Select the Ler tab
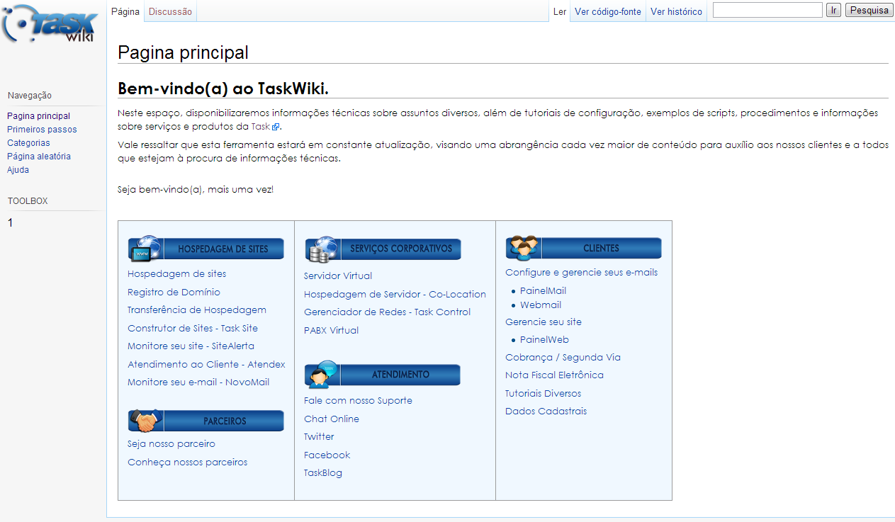895x522 pixels. click(559, 11)
